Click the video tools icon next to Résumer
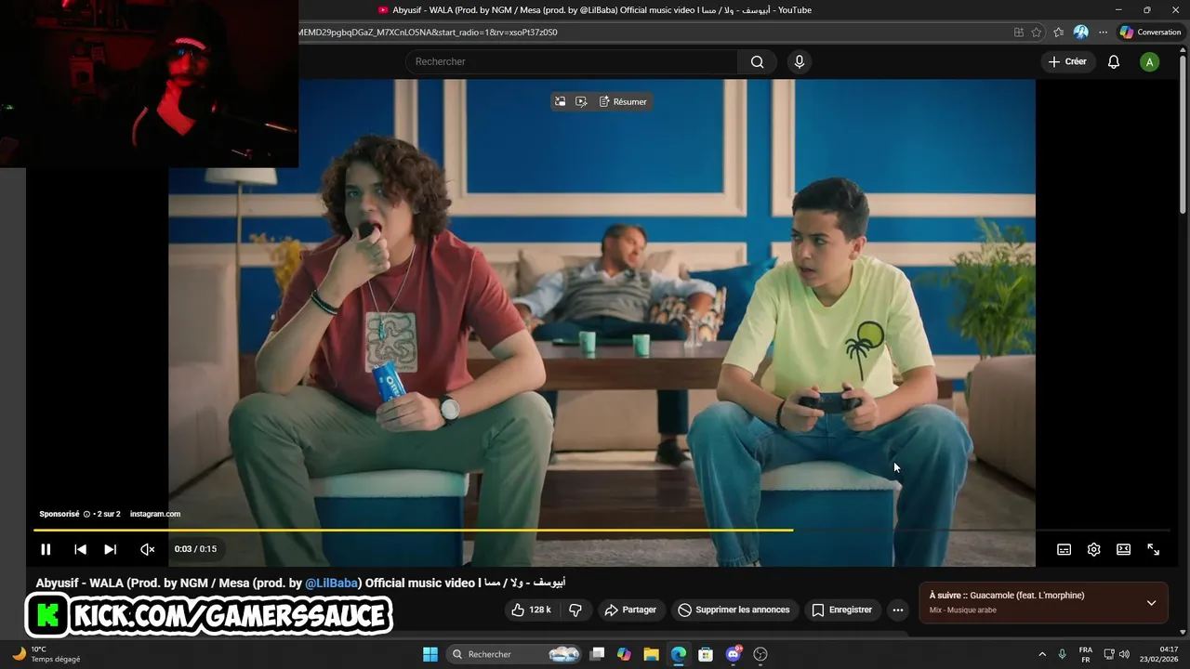 (x=581, y=101)
